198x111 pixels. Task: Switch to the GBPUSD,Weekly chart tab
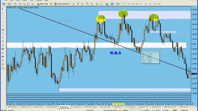(170, 107)
